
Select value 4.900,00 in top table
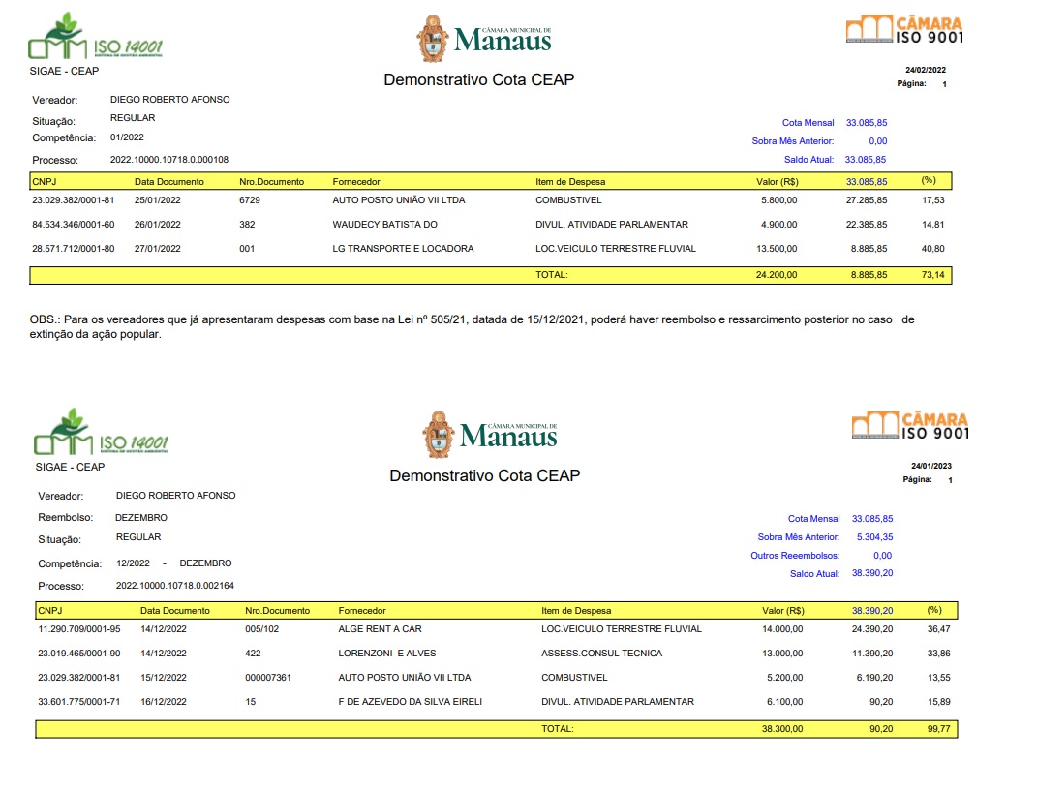(779, 225)
